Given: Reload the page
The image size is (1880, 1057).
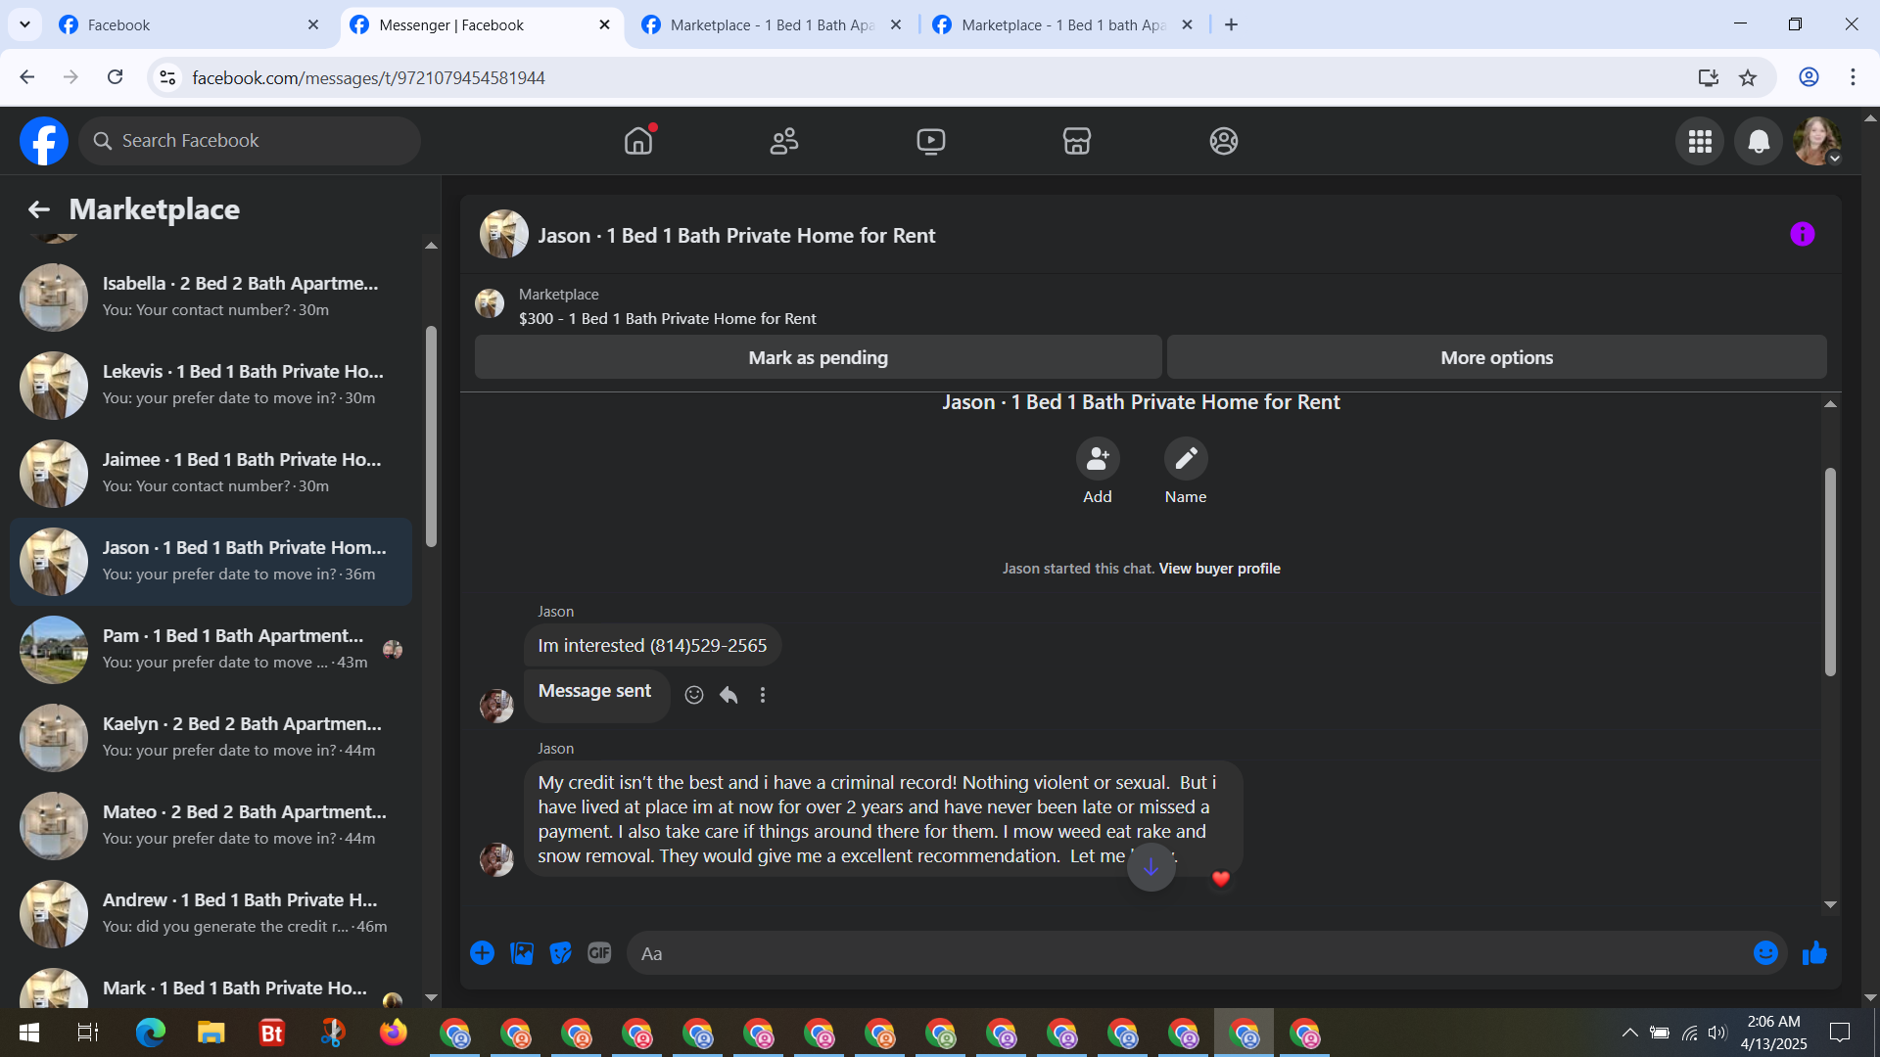Looking at the screenshot, I should (x=116, y=77).
